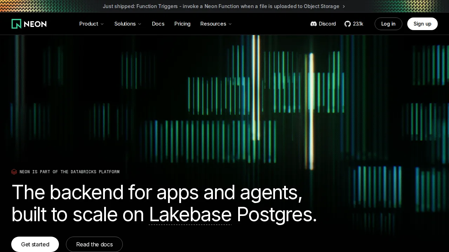Expand the Solutions menu chevron
Image resolution: width=449 pixels, height=252 pixels.
tap(140, 24)
